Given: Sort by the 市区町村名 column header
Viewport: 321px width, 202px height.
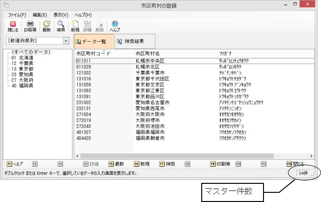Looking at the screenshot, I should 148,54.
